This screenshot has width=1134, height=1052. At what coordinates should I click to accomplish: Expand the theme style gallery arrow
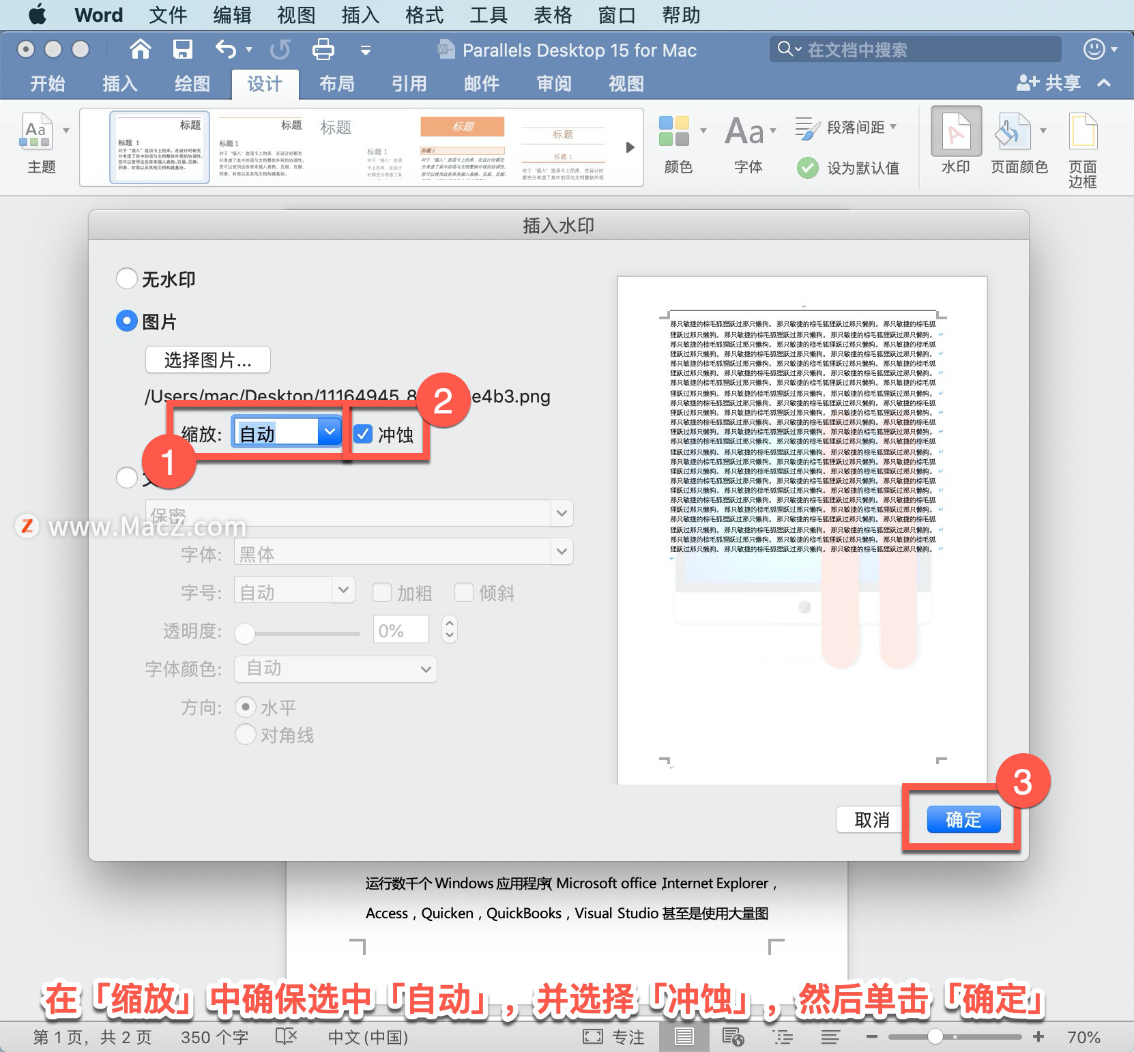(629, 147)
